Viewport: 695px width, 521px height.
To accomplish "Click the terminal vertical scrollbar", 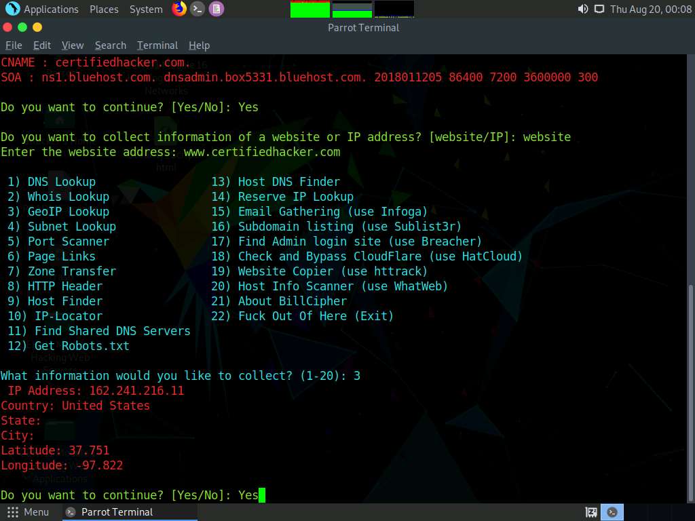I will (x=690, y=393).
